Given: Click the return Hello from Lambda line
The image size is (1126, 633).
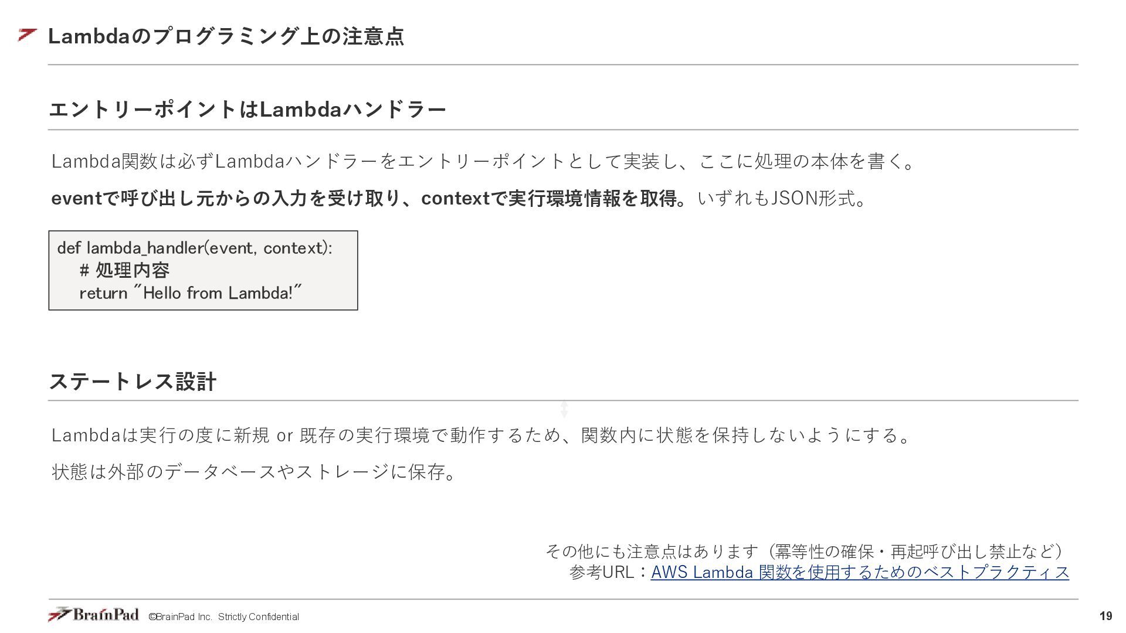Looking at the screenshot, I should pos(191,292).
